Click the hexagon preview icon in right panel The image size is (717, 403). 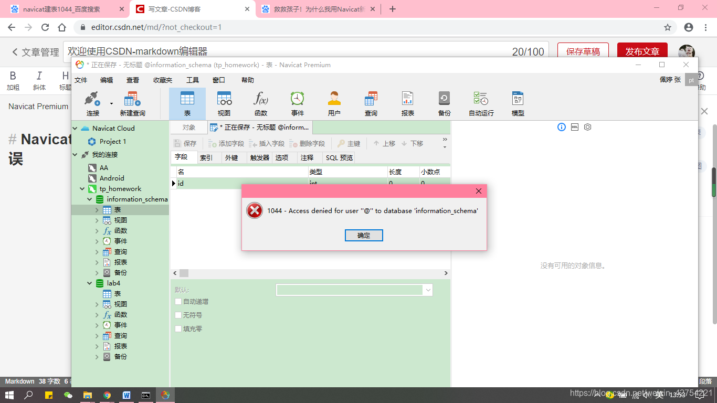[x=588, y=127]
